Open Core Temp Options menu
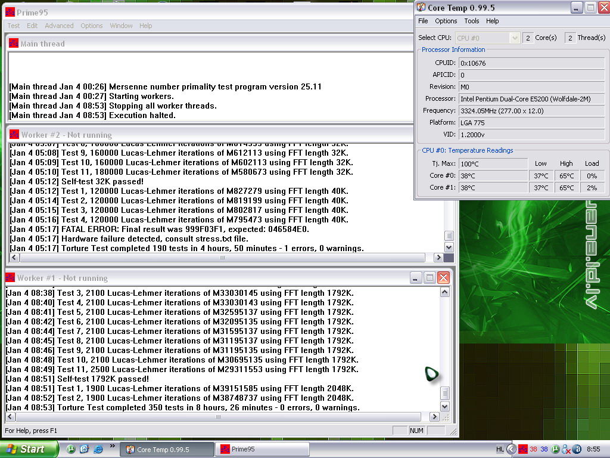 (x=446, y=21)
